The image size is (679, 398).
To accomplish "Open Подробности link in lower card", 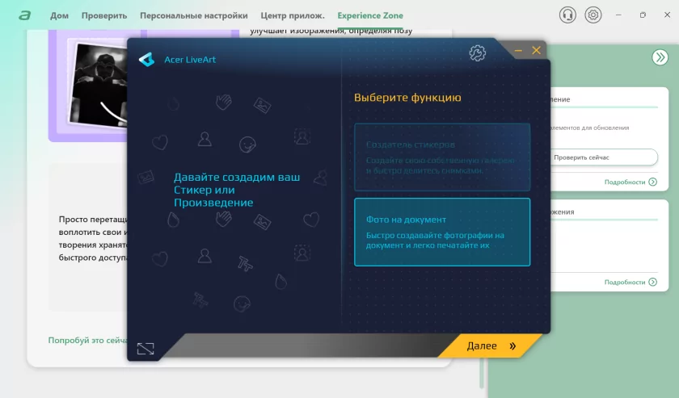I will point(630,282).
